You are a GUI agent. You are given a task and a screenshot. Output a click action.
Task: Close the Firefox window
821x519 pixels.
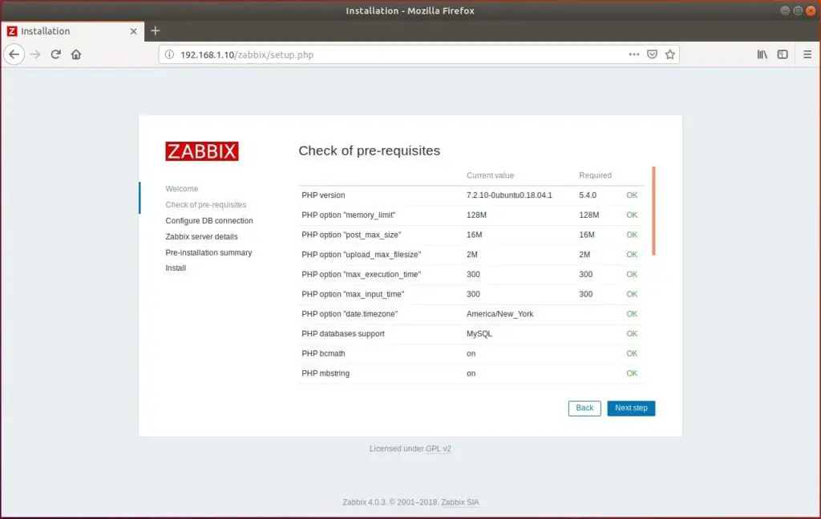click(x=811, y=10)
